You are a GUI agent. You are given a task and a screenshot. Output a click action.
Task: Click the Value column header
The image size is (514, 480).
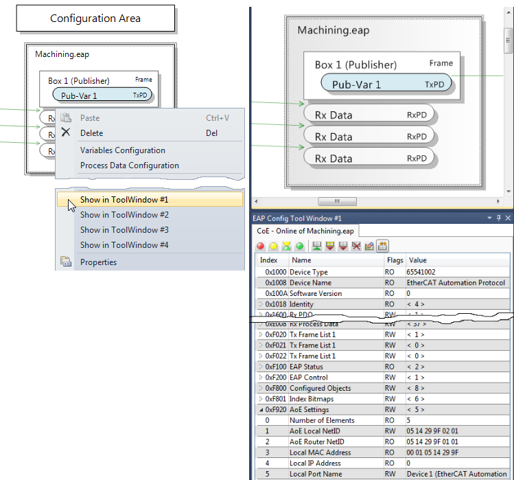coord(458,260)
